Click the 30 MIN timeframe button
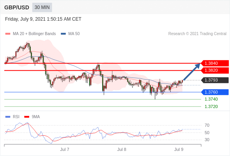 coord(42,7)
